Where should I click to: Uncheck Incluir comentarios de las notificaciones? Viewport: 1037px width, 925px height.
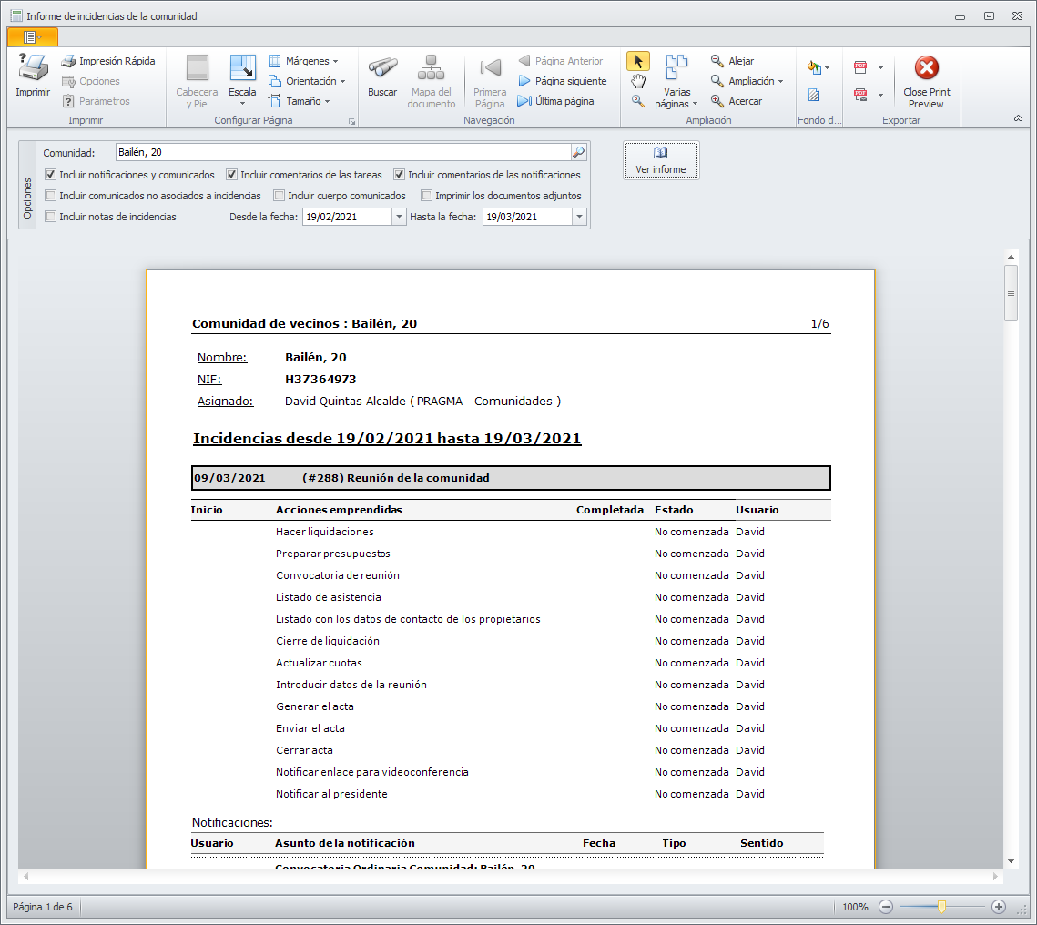(x=399, y=175)
